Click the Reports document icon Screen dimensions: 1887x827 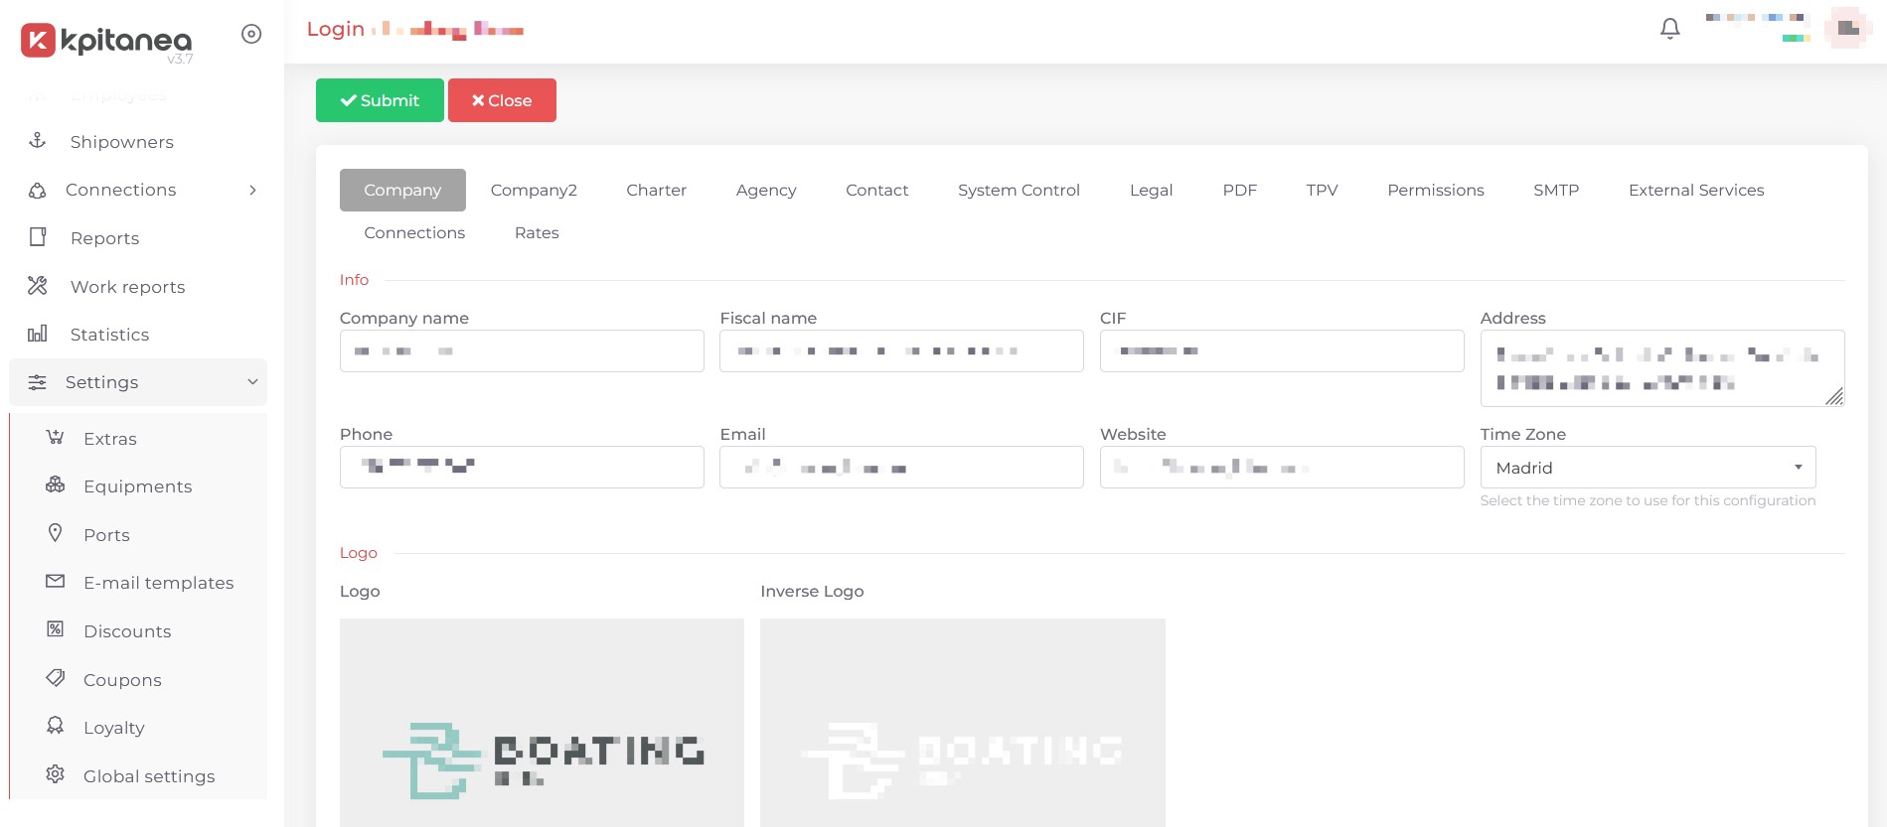point(38,237)
